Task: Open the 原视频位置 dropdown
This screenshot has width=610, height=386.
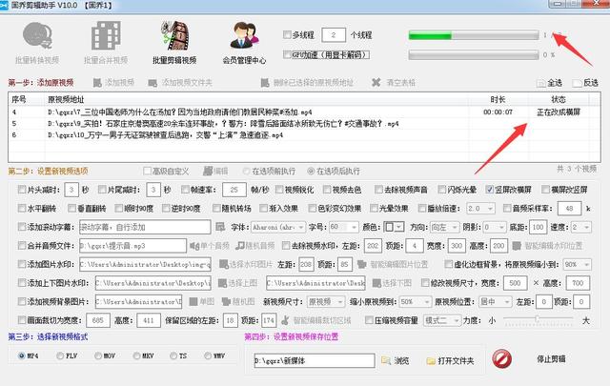Action: (496, 301)
